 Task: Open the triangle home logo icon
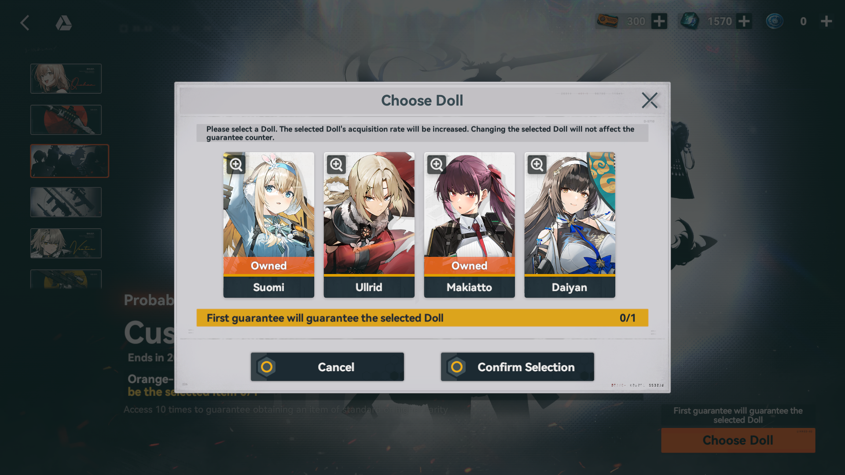pyautogui.click(x=64, y=23)
